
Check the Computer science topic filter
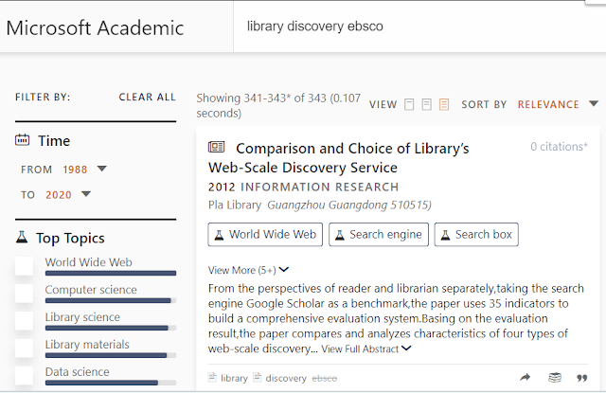(x=25, y=294)
